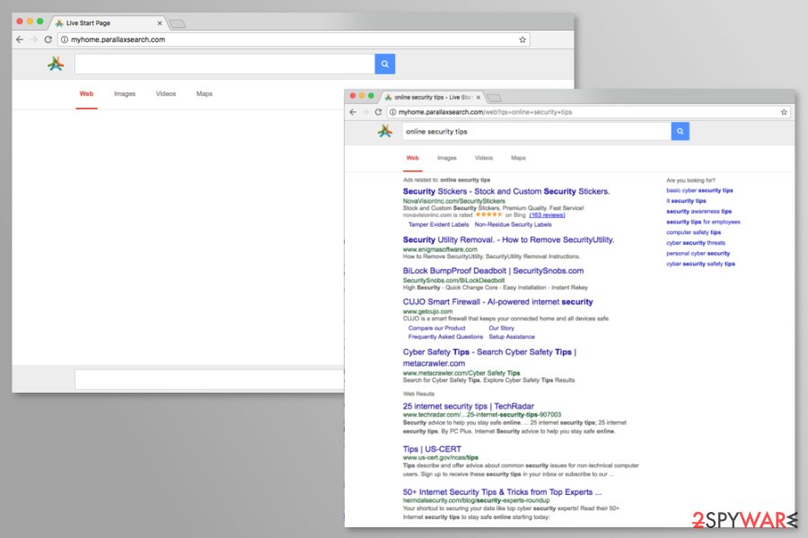Open the Maps tab in the back window
The image size is (808, 538).
click(x=205, y=93)
